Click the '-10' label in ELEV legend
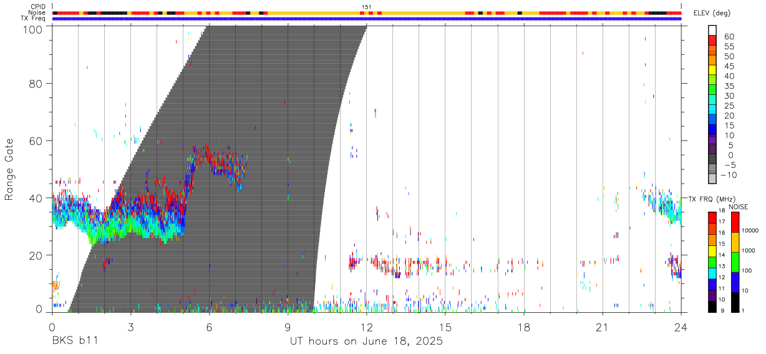Screen dimensions: 766x354 pyautogui.click(x=727, y=175)
